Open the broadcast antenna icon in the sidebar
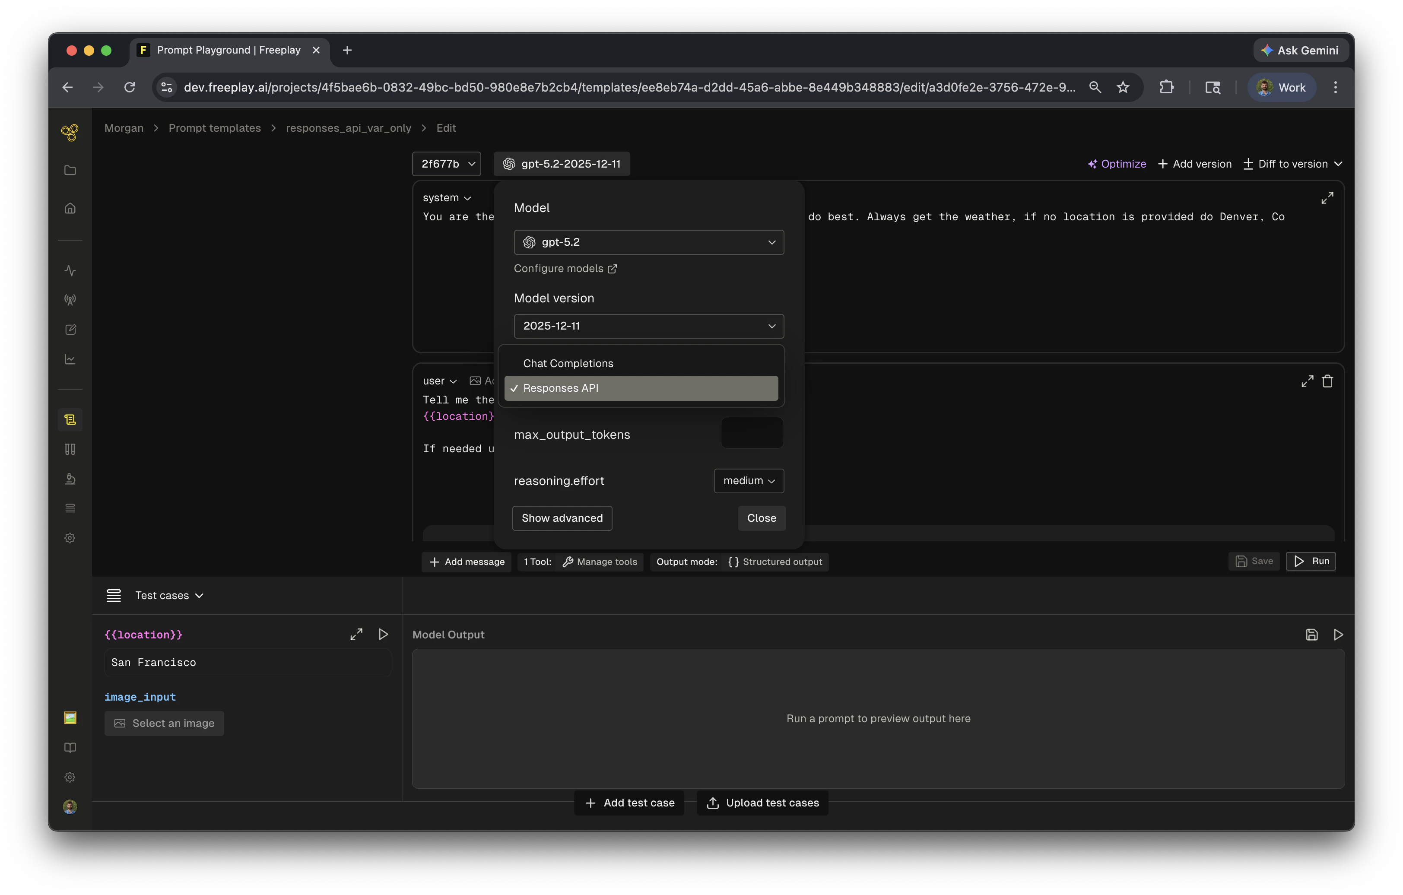The width and height of the screenshot is (1403, 895). pos(70,300)
